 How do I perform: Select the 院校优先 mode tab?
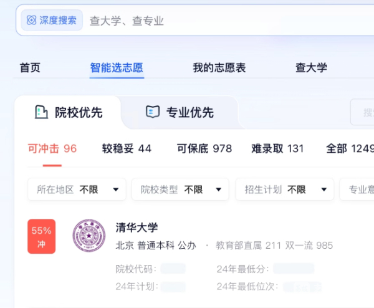68,112
